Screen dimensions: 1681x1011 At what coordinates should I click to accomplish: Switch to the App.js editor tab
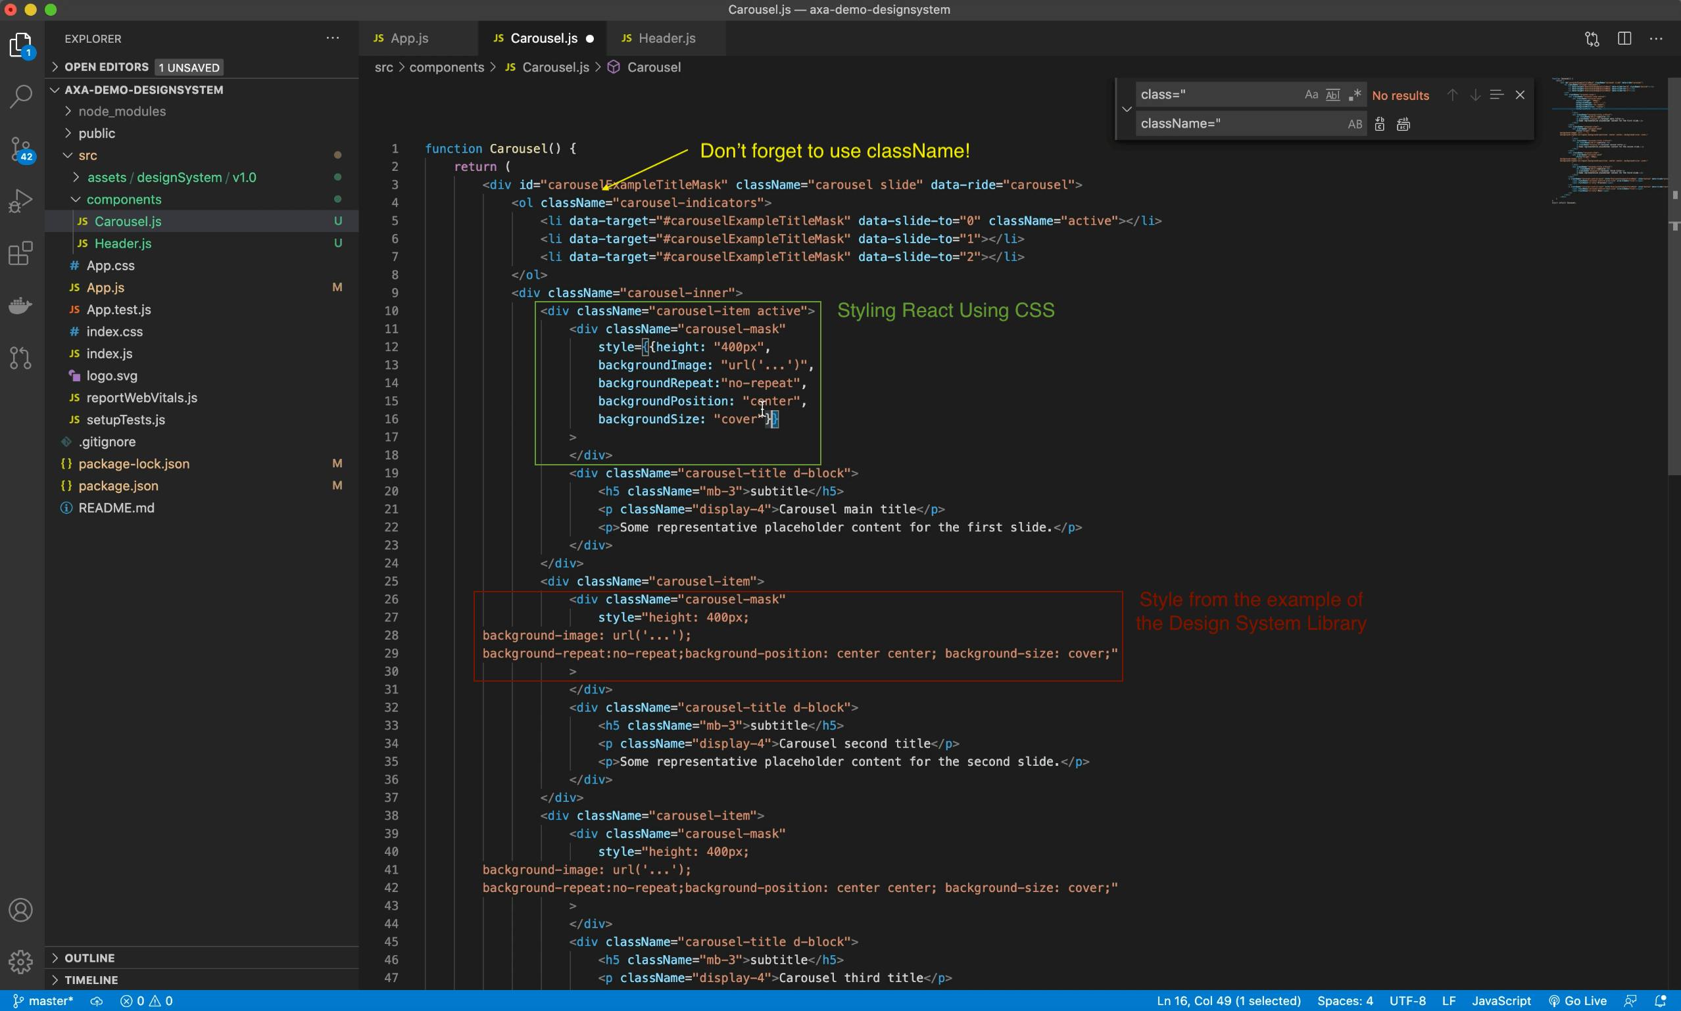point(409,39)
